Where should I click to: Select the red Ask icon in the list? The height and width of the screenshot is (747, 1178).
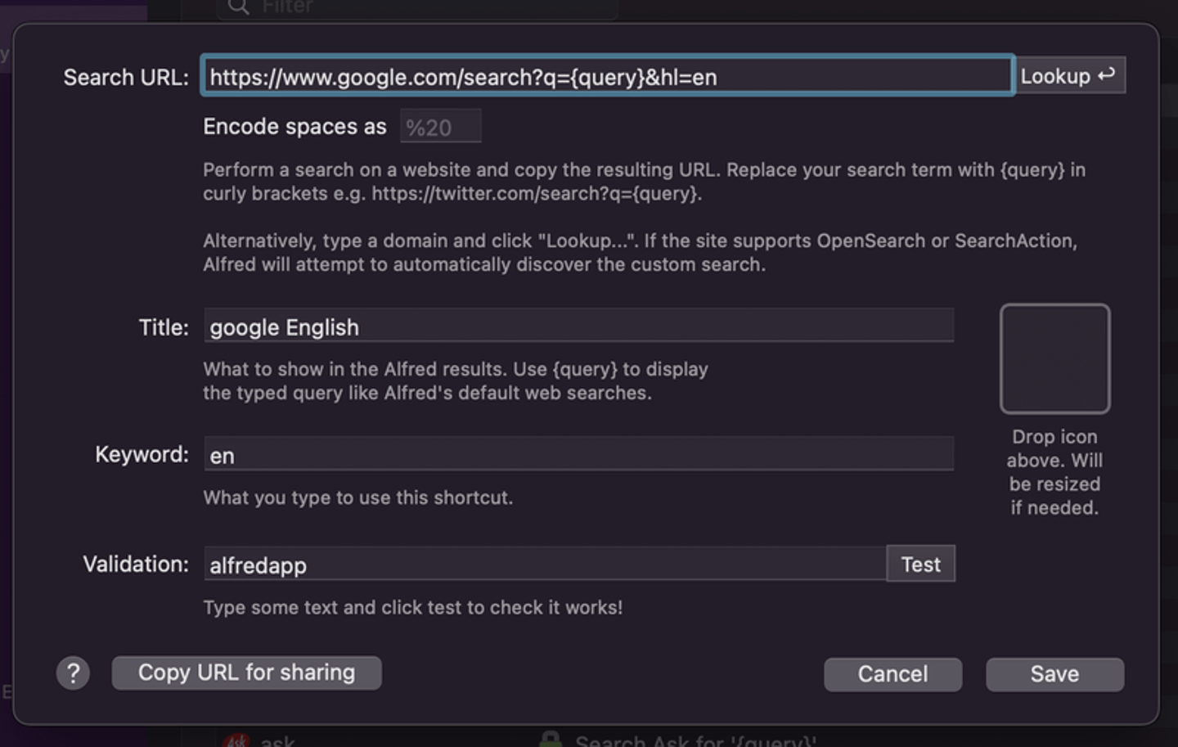[236, 740]
